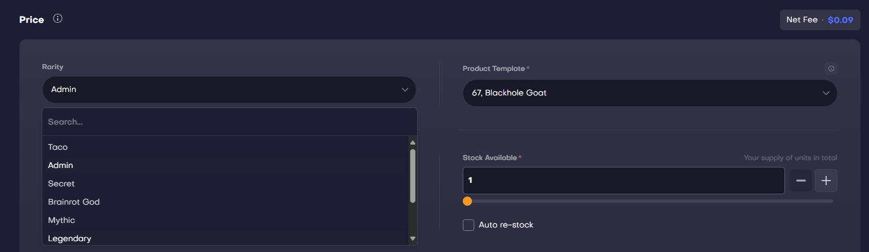Choose the Legendary rarity option
The height and width of the screenshot is (252, 869).
click(69, 238)
